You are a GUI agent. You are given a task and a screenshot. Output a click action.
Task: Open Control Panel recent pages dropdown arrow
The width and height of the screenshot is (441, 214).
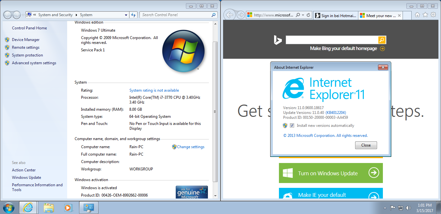point(23,15)
